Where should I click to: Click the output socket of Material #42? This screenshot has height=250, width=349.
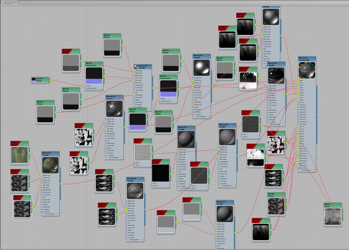tap(235, 233)
